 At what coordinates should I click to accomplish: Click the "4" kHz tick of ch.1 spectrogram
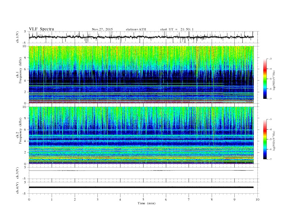tap(26, 81)
